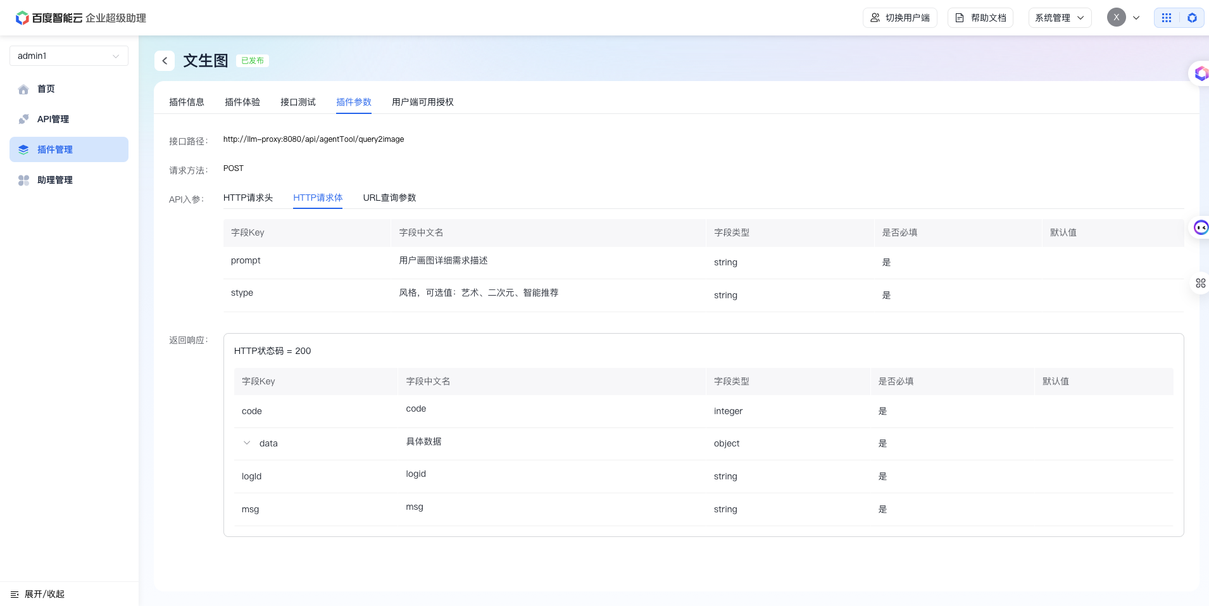1209x606 pixels.
Task: Select the HTTP请求体 sub-tab
Action: (318, 198)
